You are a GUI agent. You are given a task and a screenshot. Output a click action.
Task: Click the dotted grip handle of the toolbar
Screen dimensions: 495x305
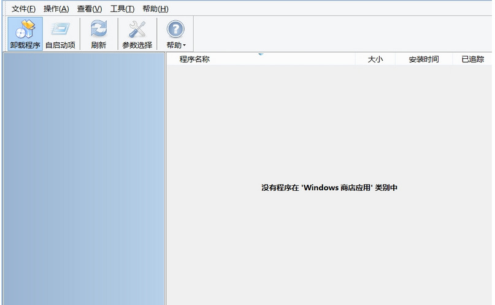tap(6, 34)
